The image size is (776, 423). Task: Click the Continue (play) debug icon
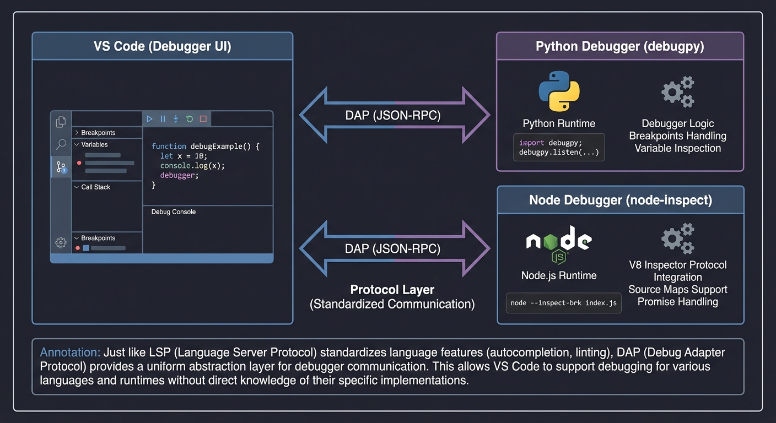pos(149,118)
